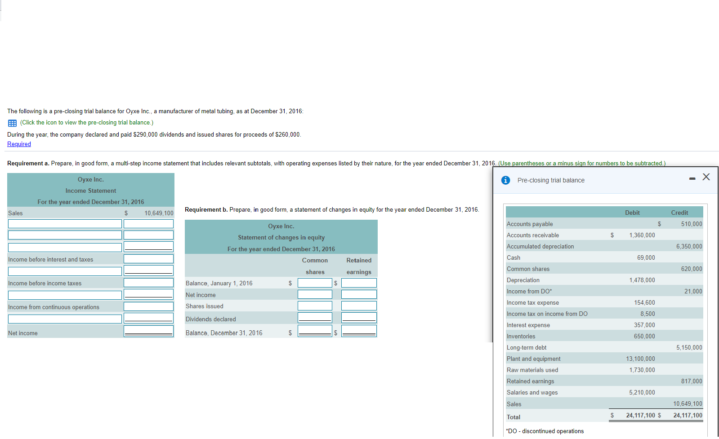The image size is (719, 439).
Task: Click the Plant and equipment debit 13,100,000
Action: pyautogui.click(x=640, y=359)
